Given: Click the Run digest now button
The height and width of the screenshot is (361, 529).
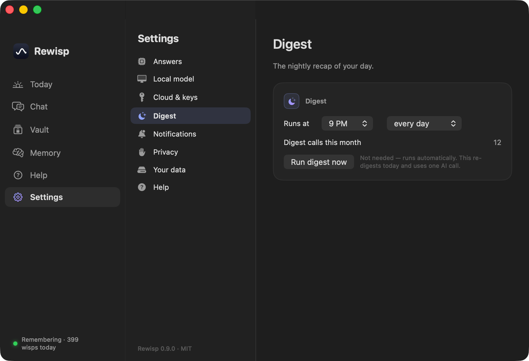Looking at the screenshot, I should [319, 162].
